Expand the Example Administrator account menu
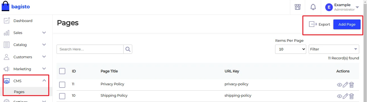This screenshot has width=367, height=102. [x=342, y=7]
